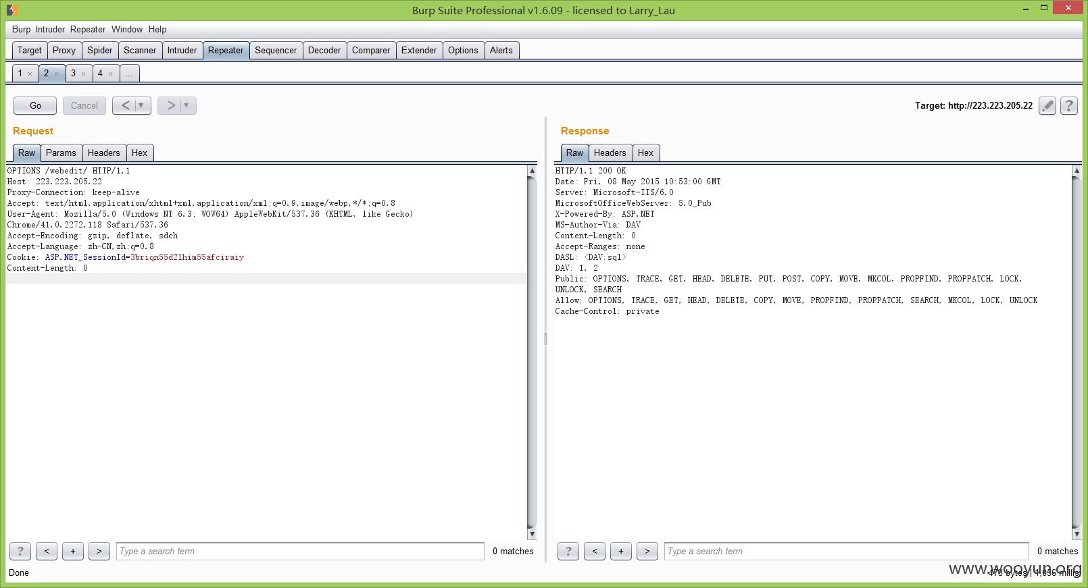The image size is (1088, 588).
Task: Close Repeater tab 1 with its x
Action: (x=30, y=74)
